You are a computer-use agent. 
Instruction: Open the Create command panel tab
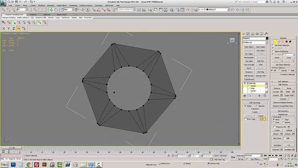244,34
